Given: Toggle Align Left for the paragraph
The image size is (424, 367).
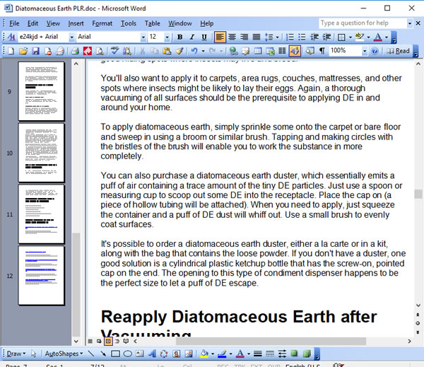Looking at the screenshot, I should (220, 37).
